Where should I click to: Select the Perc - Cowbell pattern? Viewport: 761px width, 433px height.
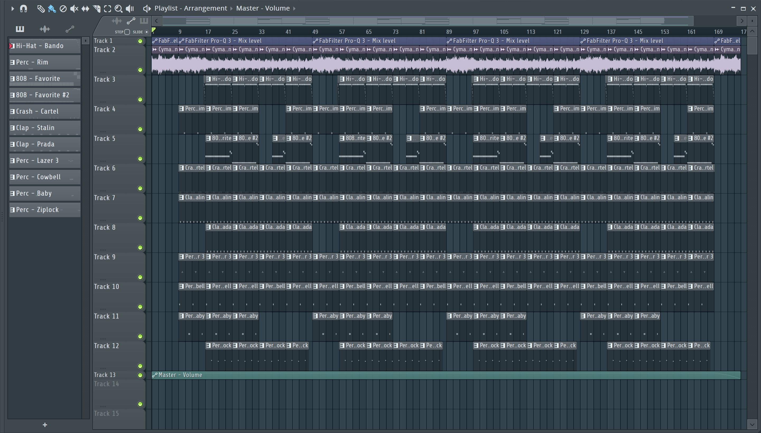pos(45,177)
